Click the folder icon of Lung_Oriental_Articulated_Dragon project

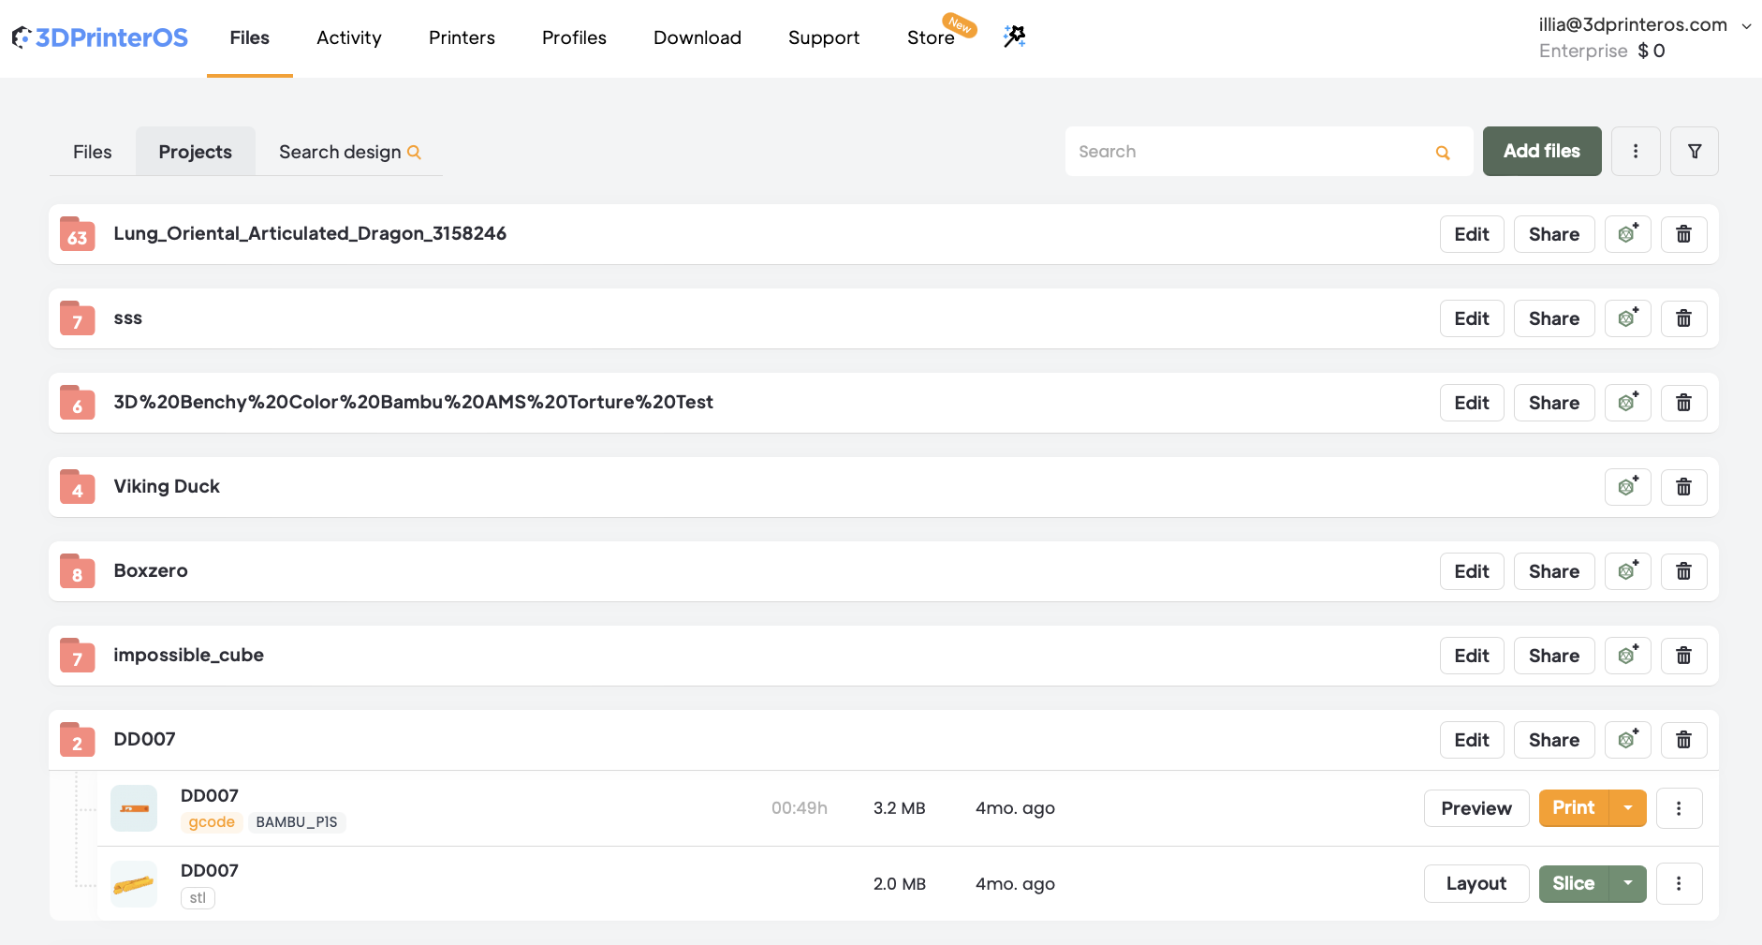coord(77,234)
